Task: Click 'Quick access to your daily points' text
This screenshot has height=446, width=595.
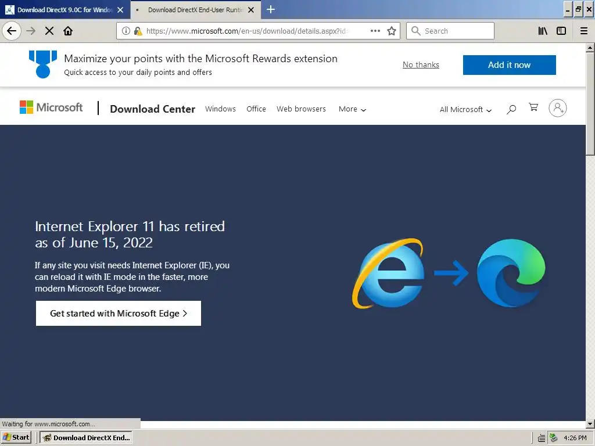Action: coord(138,72)
